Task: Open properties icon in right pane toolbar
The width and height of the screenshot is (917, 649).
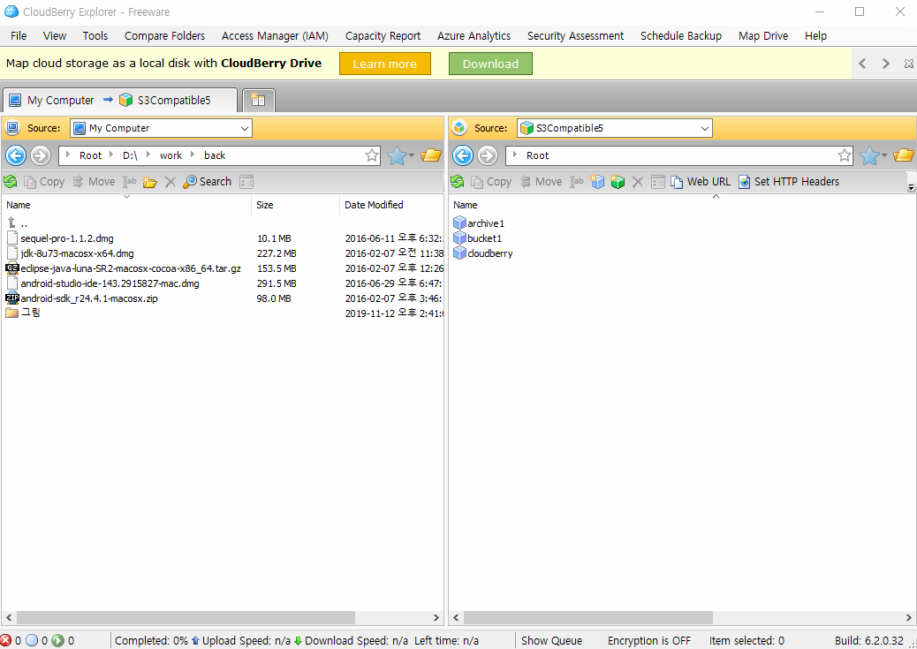Action: [x=658, y=182]
